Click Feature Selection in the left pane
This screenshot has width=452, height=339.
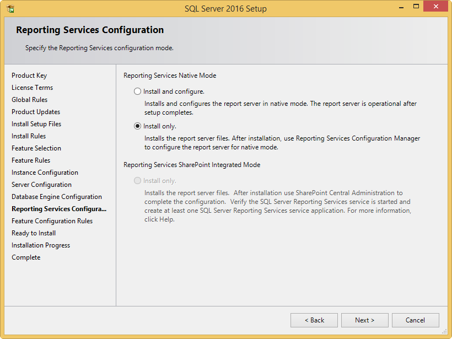36,148
